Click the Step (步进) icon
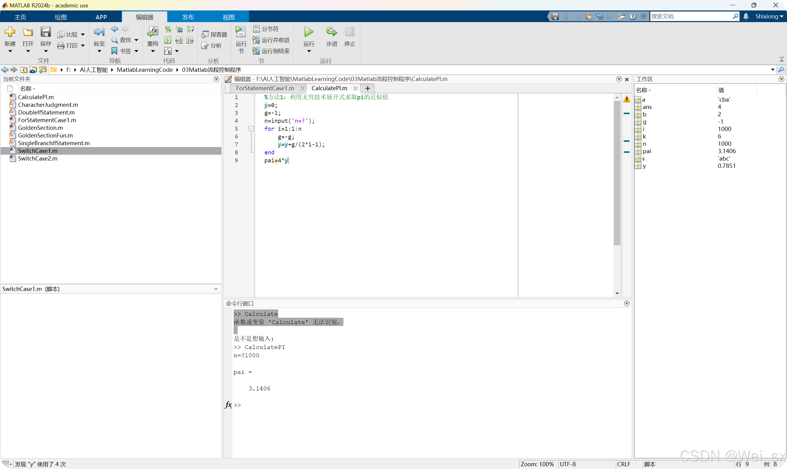 point(331,32)
